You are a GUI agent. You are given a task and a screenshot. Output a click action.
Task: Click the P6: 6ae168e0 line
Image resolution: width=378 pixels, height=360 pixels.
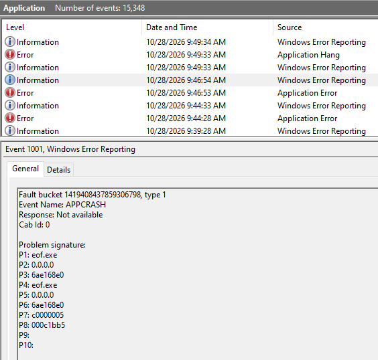(x=42, y=305)
